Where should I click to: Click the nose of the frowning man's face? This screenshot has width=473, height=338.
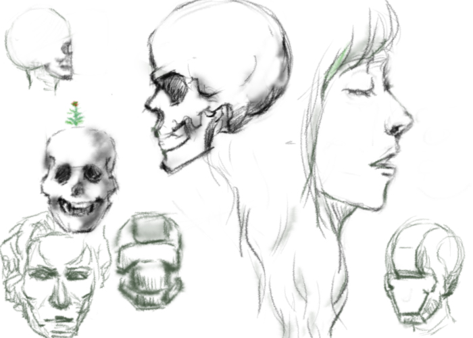[59, 293]
